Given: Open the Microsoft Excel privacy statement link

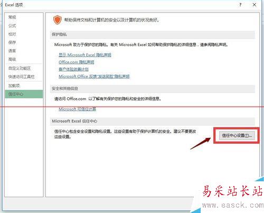Looking at the screenshot, I should pos(85,55).
